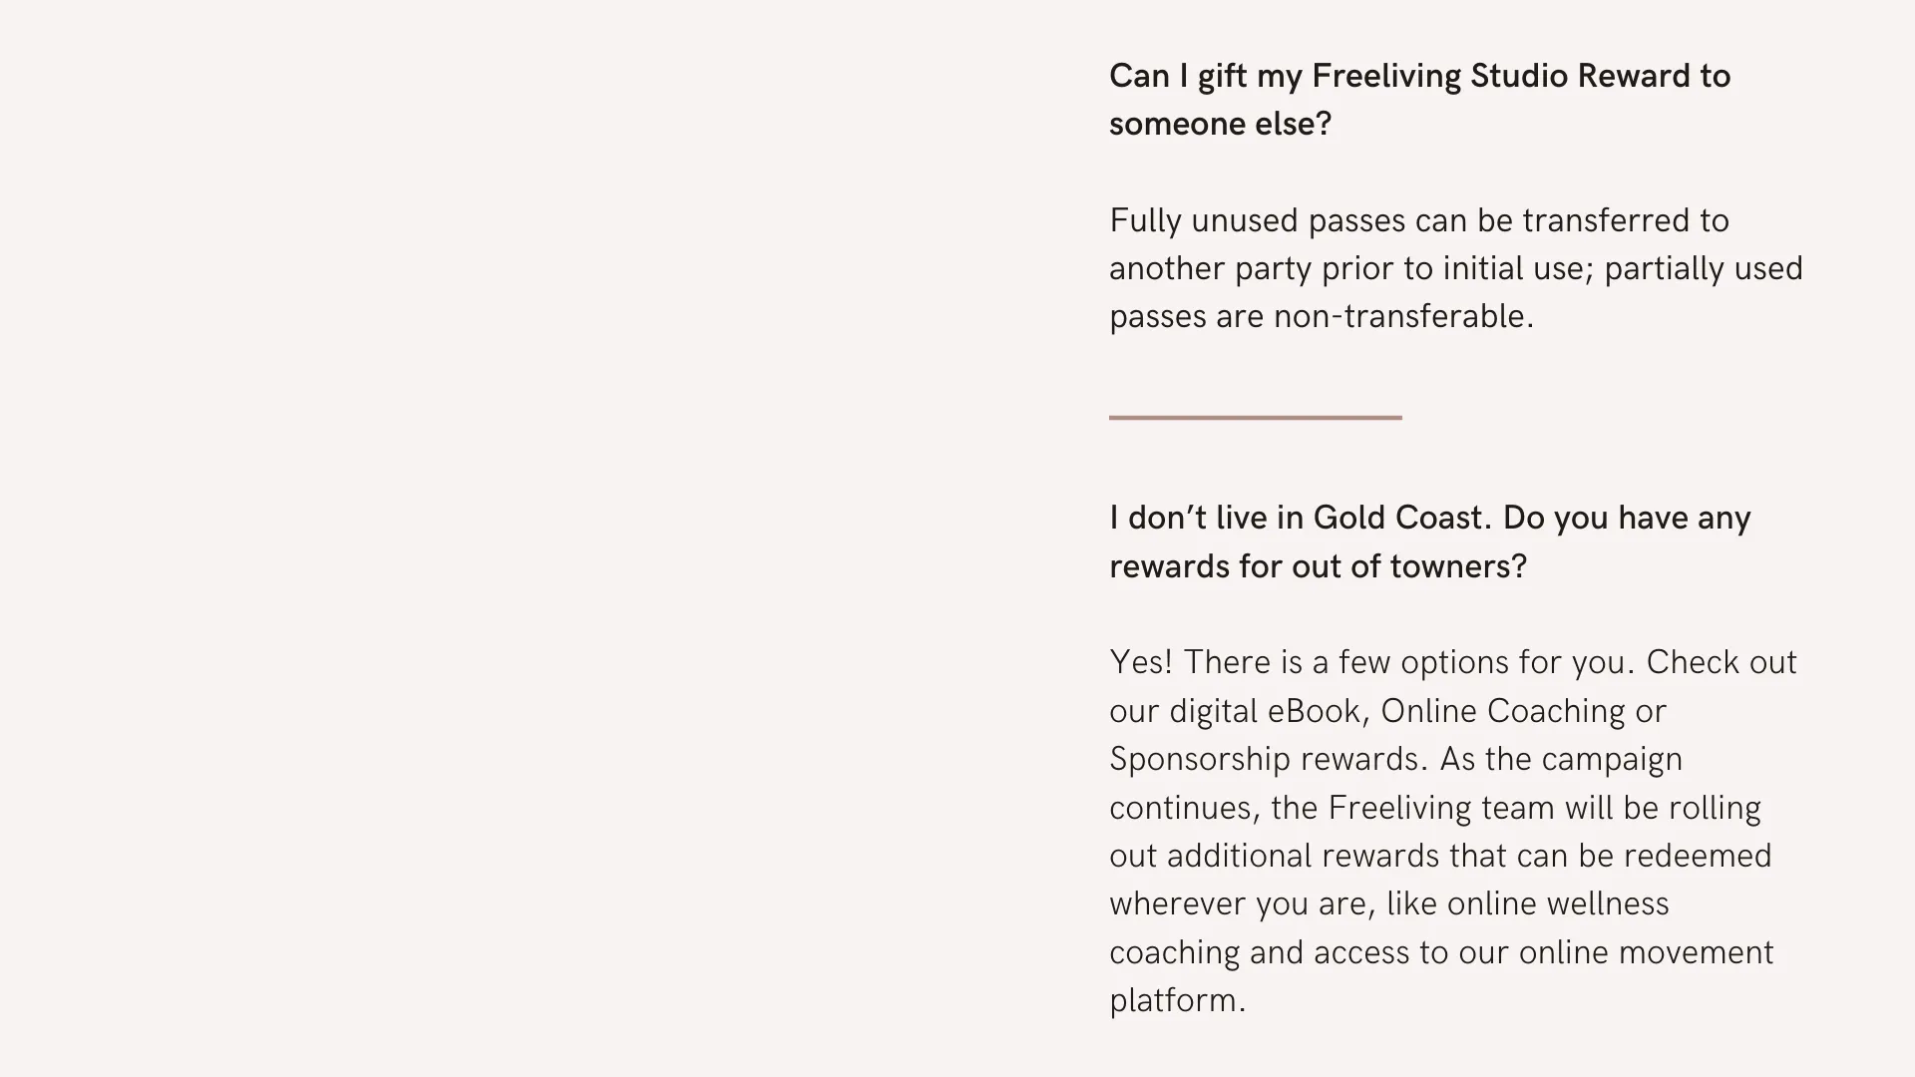The height and width of the screenshot is (1077, 1915).
Task: Click the 'Freeliving team' words in the paragraph
Action: [x=1441, y=808]
